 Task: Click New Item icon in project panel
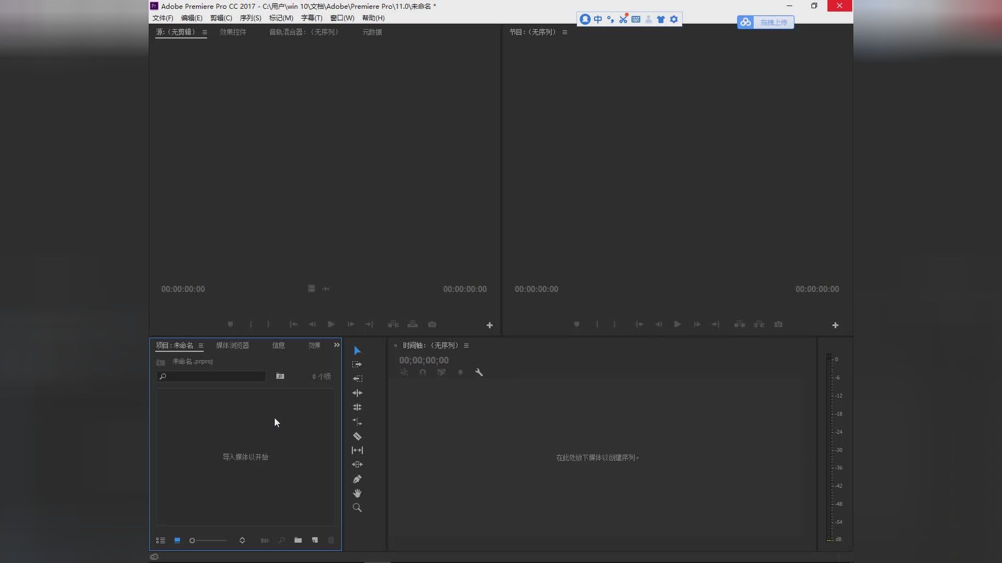(315, 540)
